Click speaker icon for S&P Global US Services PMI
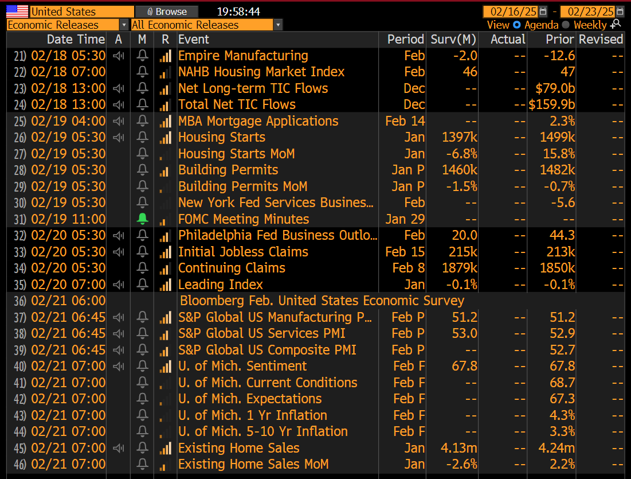631x479 pixels. pyautogui.click(x=118, y=333)
